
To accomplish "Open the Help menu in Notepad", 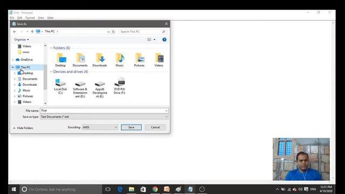I will [x=50, y=18].
